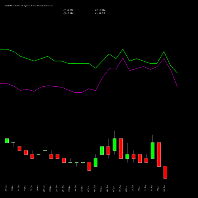Select the low value L: 0.01
Image resolution: width=198 pixels, height=198 pixels.
(100, 13)
